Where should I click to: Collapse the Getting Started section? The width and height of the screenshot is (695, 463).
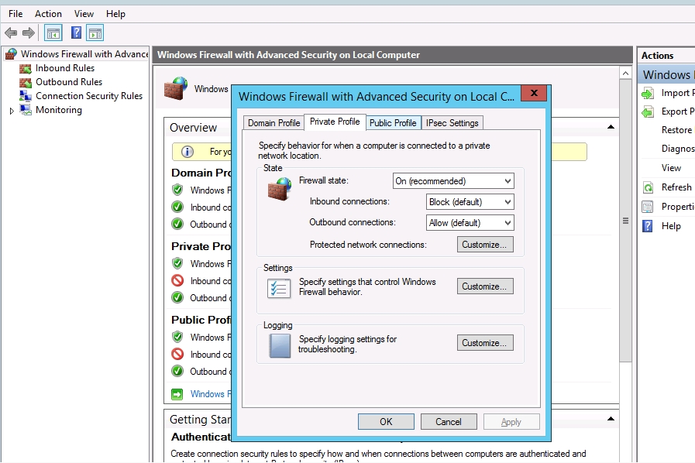611,419
